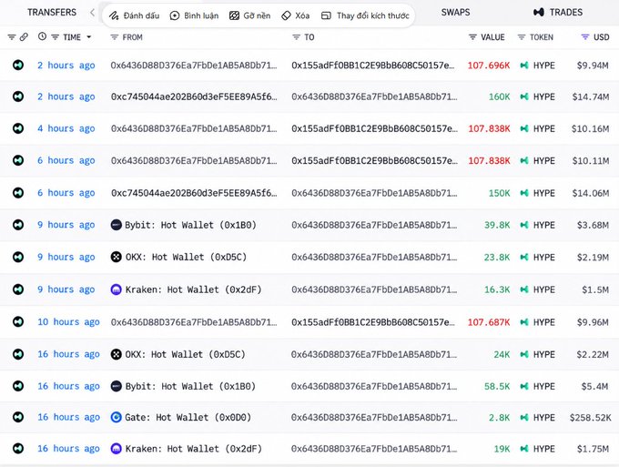The image size is (619, 467).
Task: Click HYPE token in the $14.74M row
Action: pos(544,96)
